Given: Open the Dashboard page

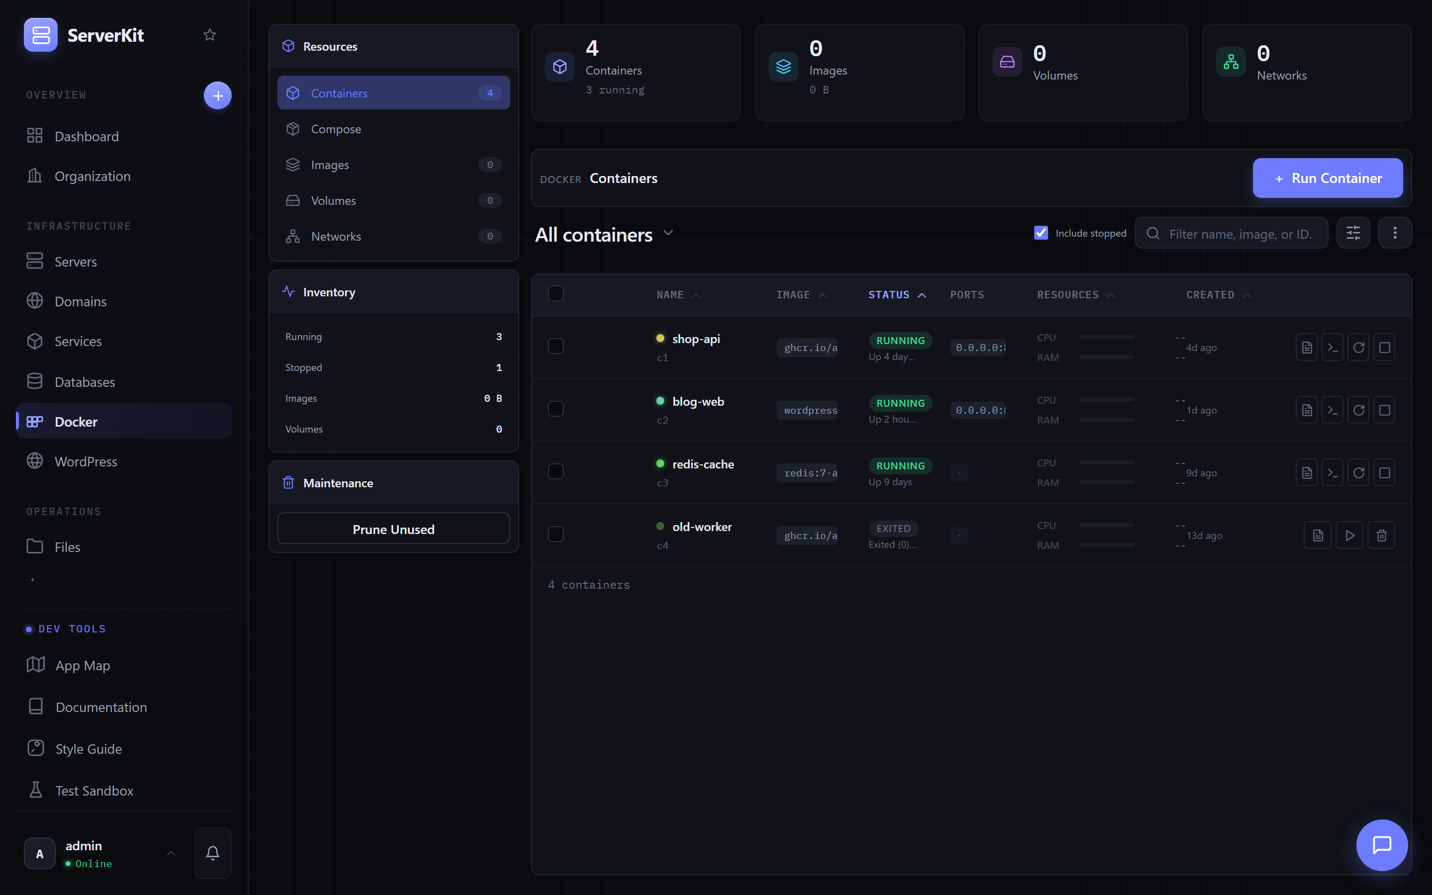Looking at the screenshot, I should click(124, 136).
